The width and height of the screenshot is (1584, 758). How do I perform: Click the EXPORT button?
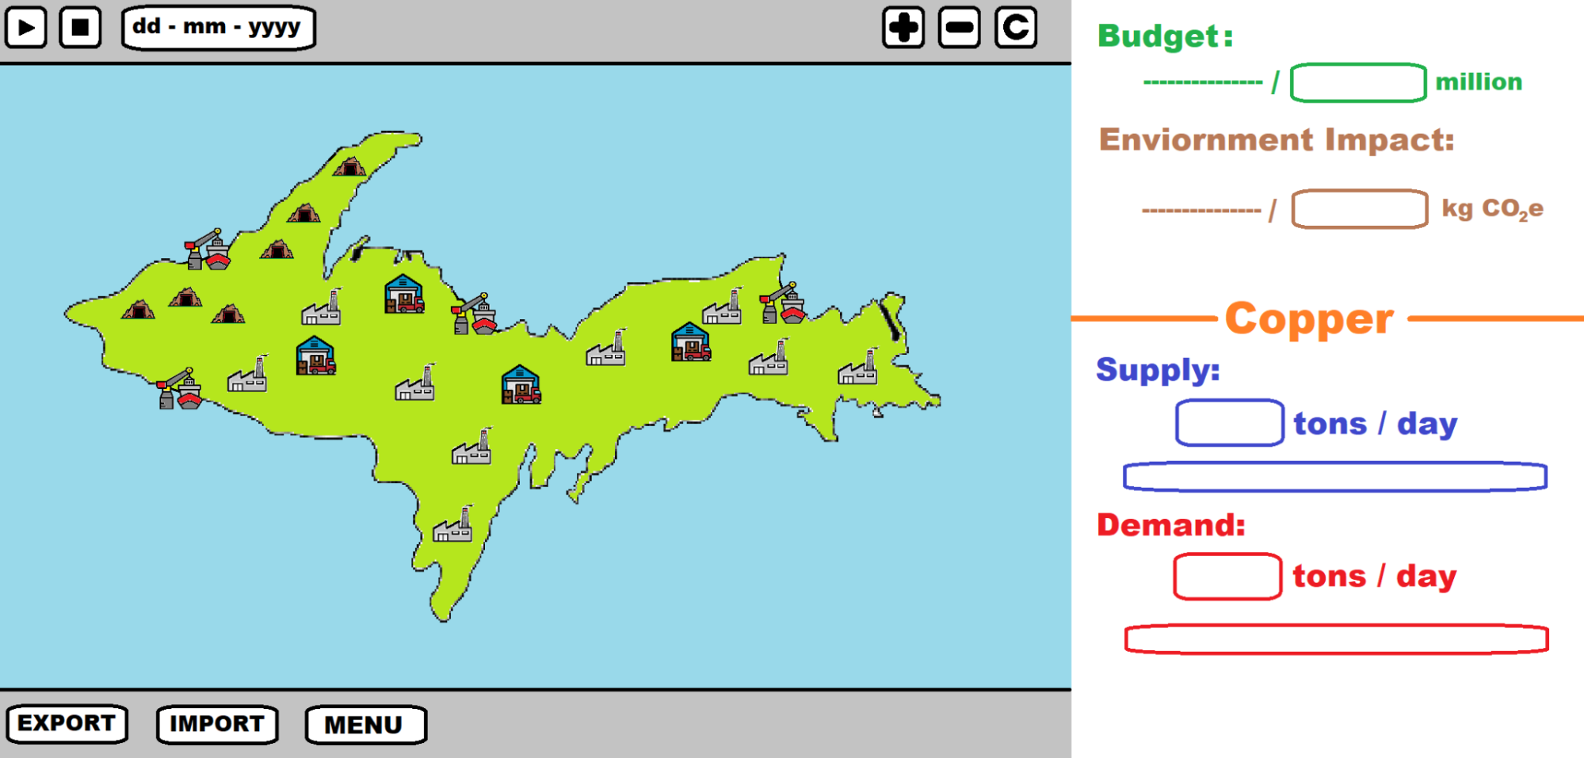point(67,724)
